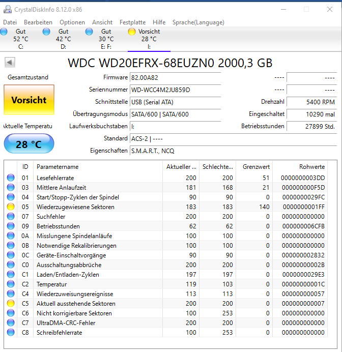Click the status orb of Lesefehlerrate row
Screen dimensions: 342x352
point(11,178)
